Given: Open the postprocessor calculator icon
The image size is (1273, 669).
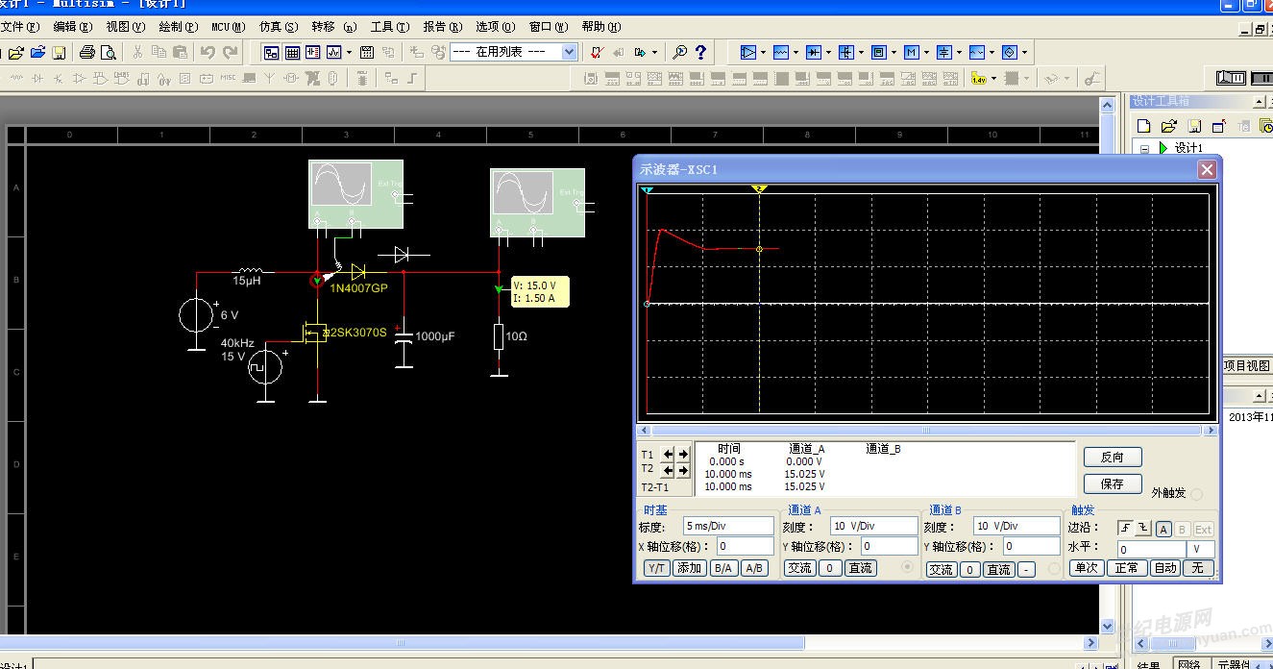Looking at the screenshot, I should point(366,52).
